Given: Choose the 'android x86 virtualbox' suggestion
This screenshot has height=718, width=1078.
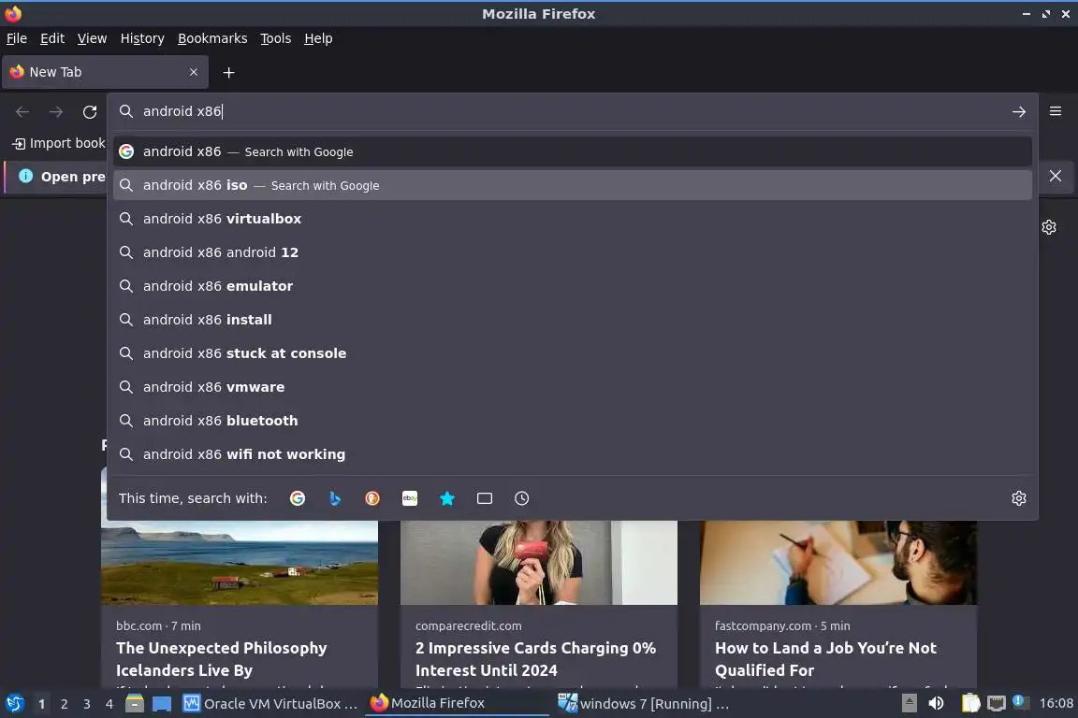Looking at the screenshot, I should [x=573, y=219].
